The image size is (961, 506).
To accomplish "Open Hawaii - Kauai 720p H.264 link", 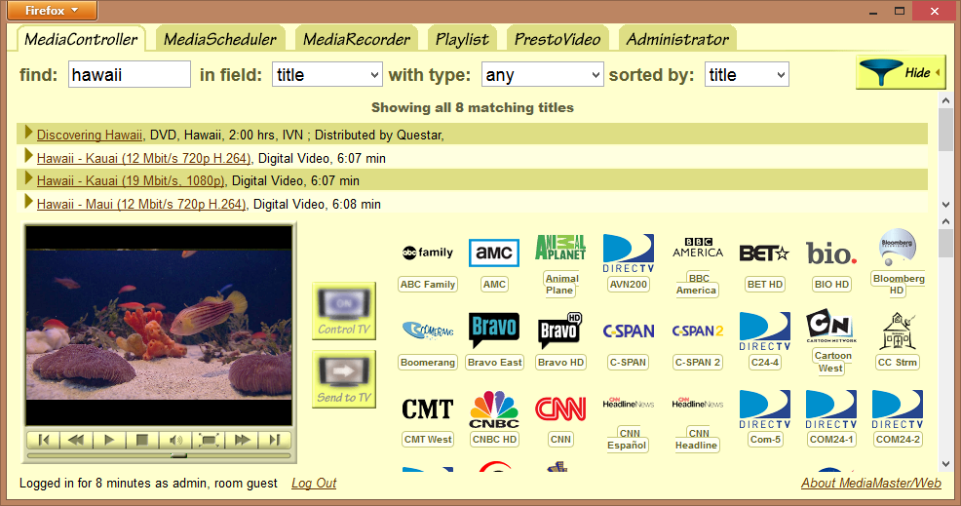I will tap(143, 158).
